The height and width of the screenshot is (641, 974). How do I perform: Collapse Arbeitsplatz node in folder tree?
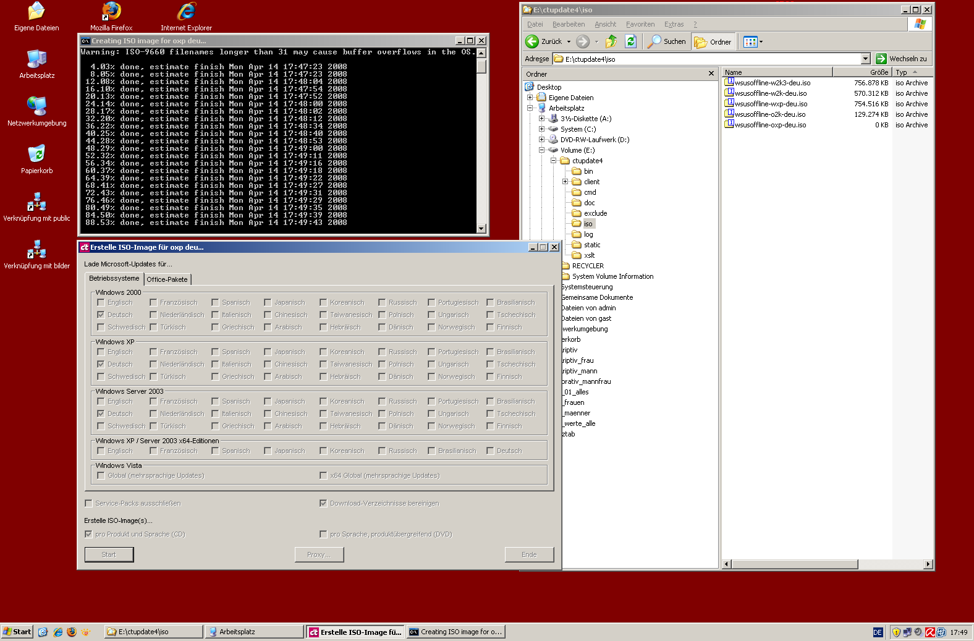point(530,108)
